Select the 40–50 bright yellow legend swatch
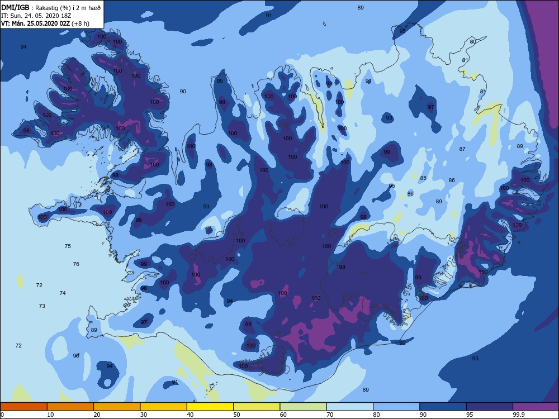 (210, 407)
